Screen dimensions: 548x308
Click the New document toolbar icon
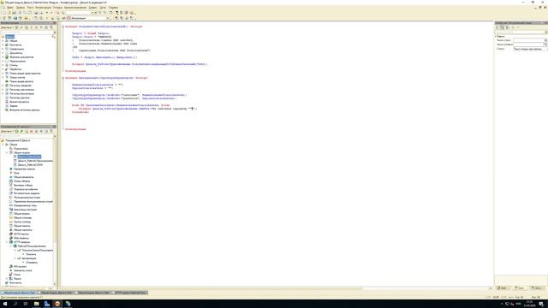click(4, 13)
